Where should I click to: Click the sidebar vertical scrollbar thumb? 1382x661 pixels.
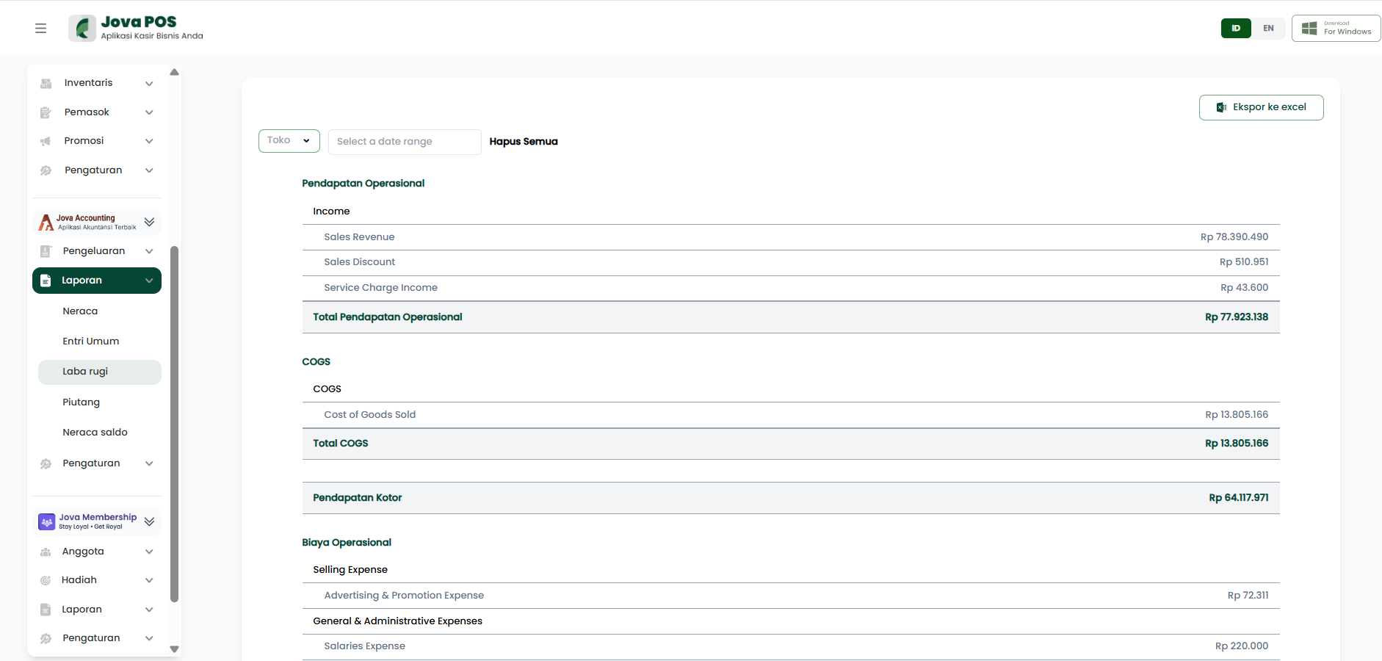coord(175,424)
